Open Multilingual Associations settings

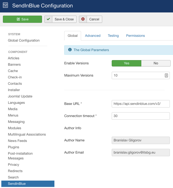tap(27, 135)
